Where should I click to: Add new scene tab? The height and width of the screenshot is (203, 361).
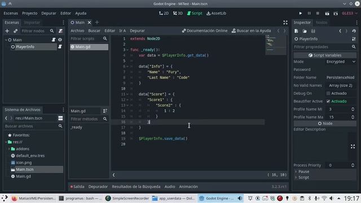(97, 23)
